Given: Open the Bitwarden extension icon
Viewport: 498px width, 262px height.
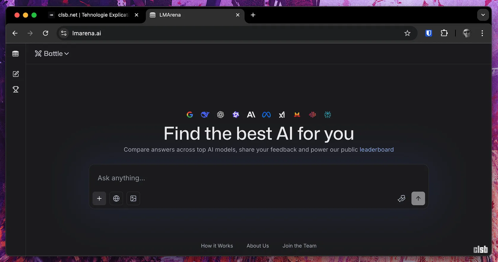Looking at the screenshot, I should point(428,33).
